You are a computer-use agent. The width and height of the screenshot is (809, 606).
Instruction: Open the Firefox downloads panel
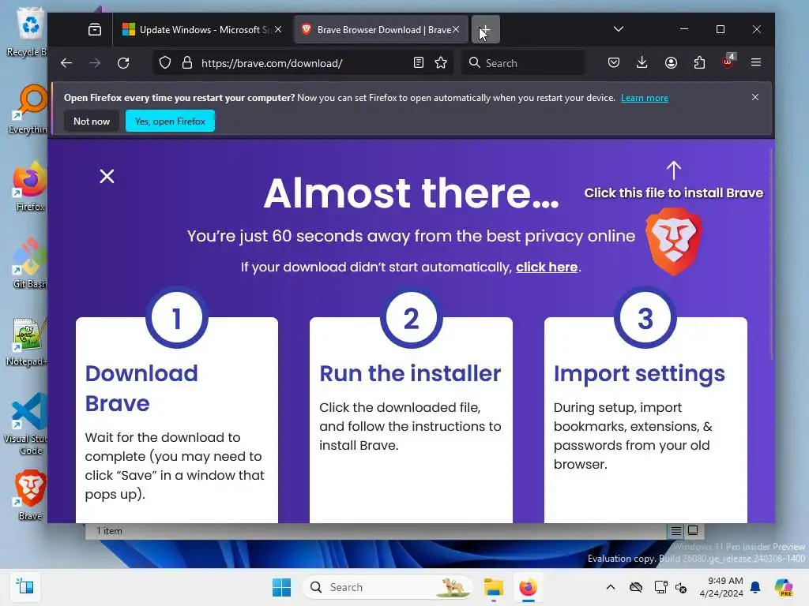click(x=642, y=63)
